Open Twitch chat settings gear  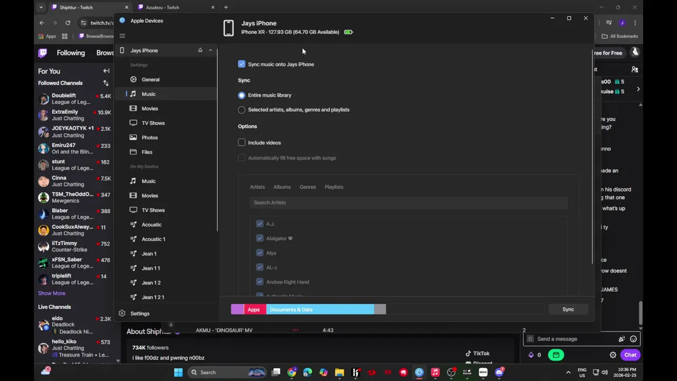point(613,355)
